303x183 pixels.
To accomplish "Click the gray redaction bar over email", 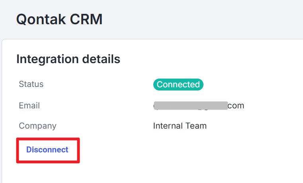I will [191, 106].
